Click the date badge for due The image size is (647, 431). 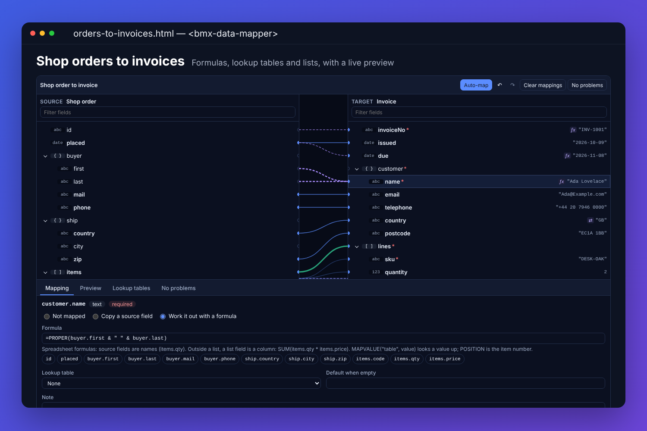click(x=369, y=156)
